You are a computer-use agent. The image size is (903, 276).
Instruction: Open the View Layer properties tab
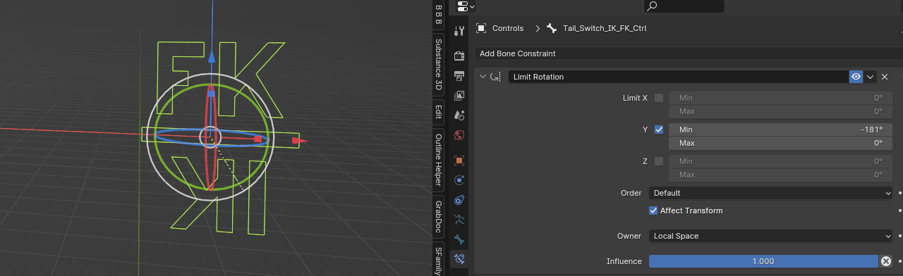tap(459, 95)
